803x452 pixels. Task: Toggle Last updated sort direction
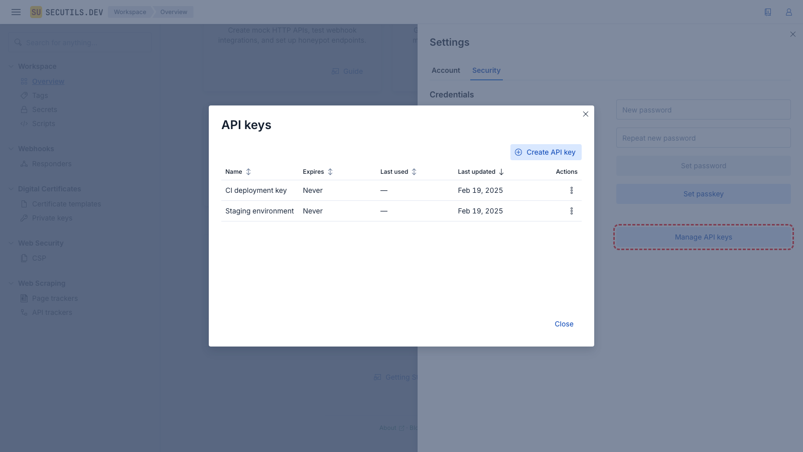pyautogui.click(x=480, y=172)
